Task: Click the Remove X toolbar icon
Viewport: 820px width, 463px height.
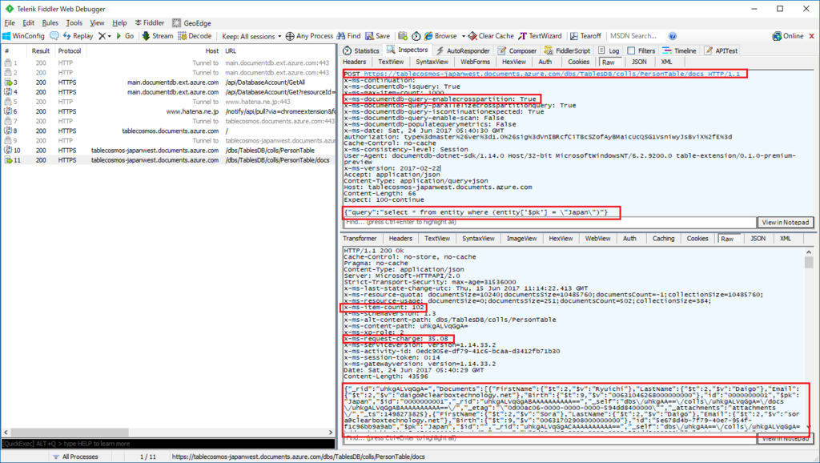Action: pos(102,36)
